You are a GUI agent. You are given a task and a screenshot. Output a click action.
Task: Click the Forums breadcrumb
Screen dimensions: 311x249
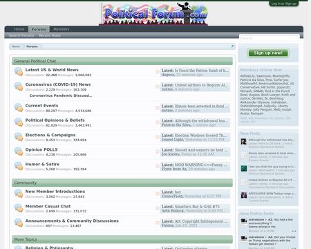tap(32, 46)
